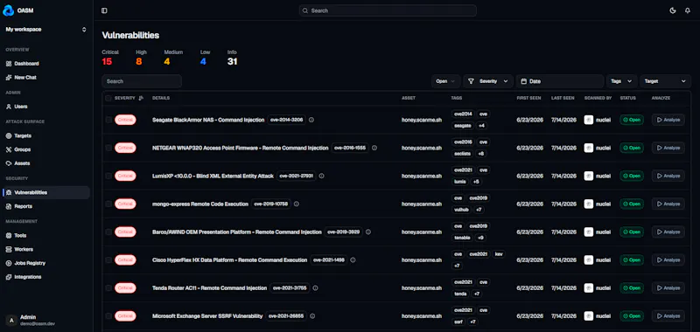The image size is (700, 332).
Task: Check the Tenda Router AC11 row
Action: (108, 288)
